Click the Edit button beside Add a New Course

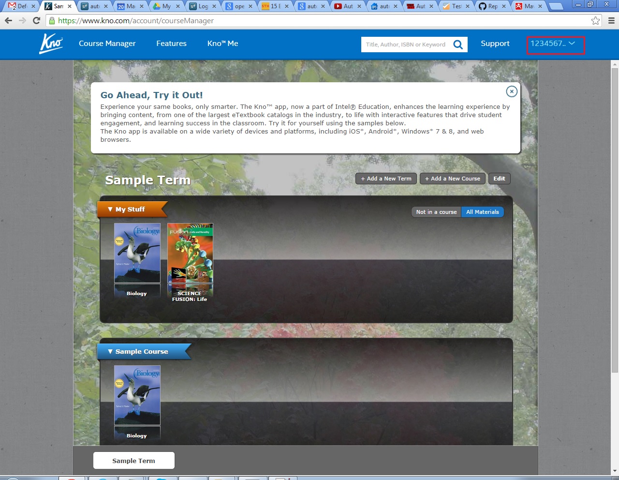(x=500, y=179)
